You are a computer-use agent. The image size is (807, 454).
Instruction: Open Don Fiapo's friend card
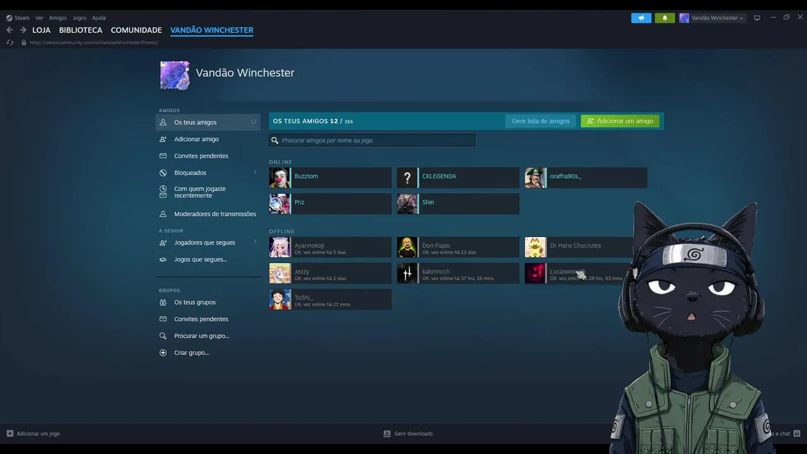coord(458,247)
